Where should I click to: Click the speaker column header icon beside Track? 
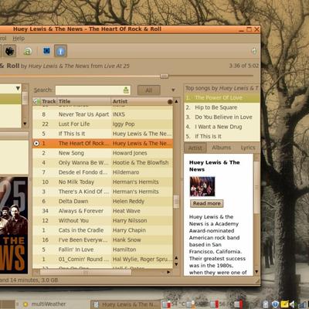[x=37, y=101]
